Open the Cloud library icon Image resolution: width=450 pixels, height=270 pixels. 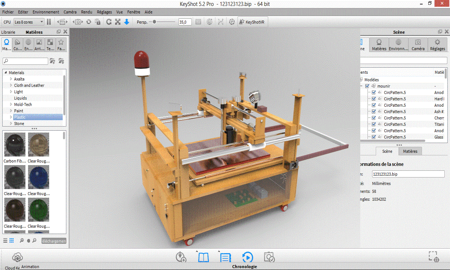point(17,257)
